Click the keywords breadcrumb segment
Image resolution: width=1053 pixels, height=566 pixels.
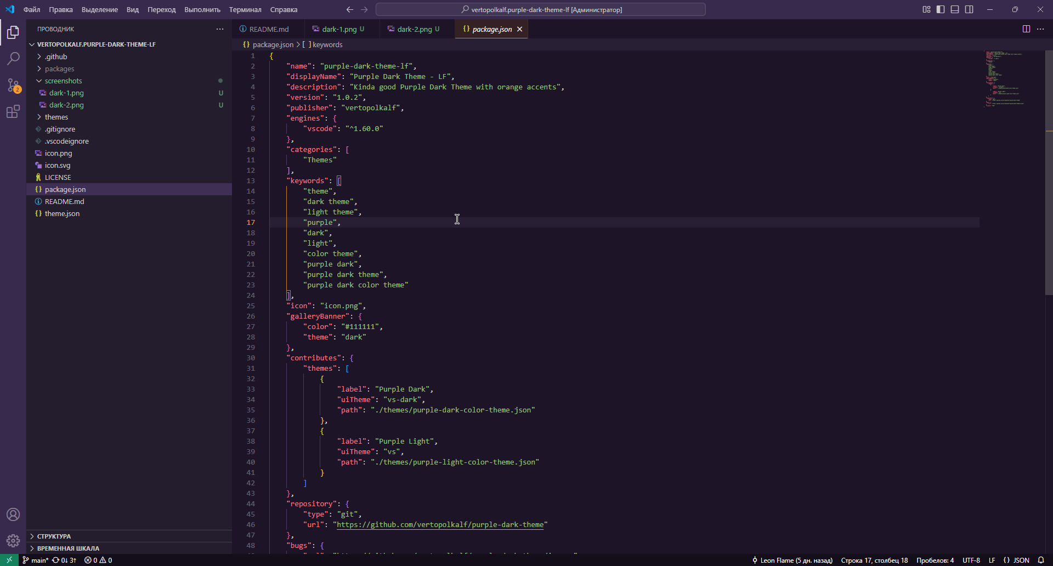pos(322,44)
